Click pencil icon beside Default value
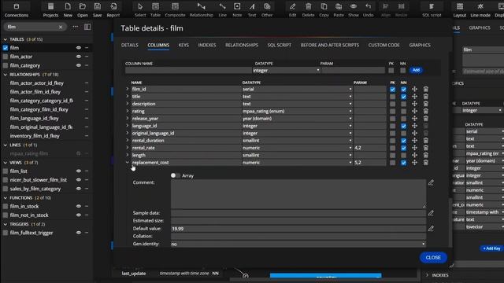The image size is (504, 283). pos(431,229)
